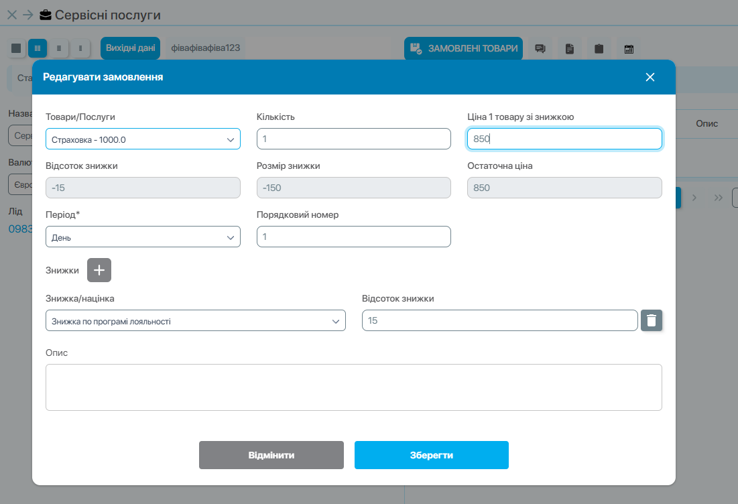The height and width of the screenshot is (504, 738).
Task: Open the documents file icon tab
Action: tap(569, 48)
